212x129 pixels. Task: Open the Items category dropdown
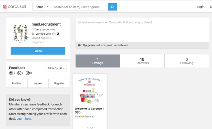[x=42, y=7]
